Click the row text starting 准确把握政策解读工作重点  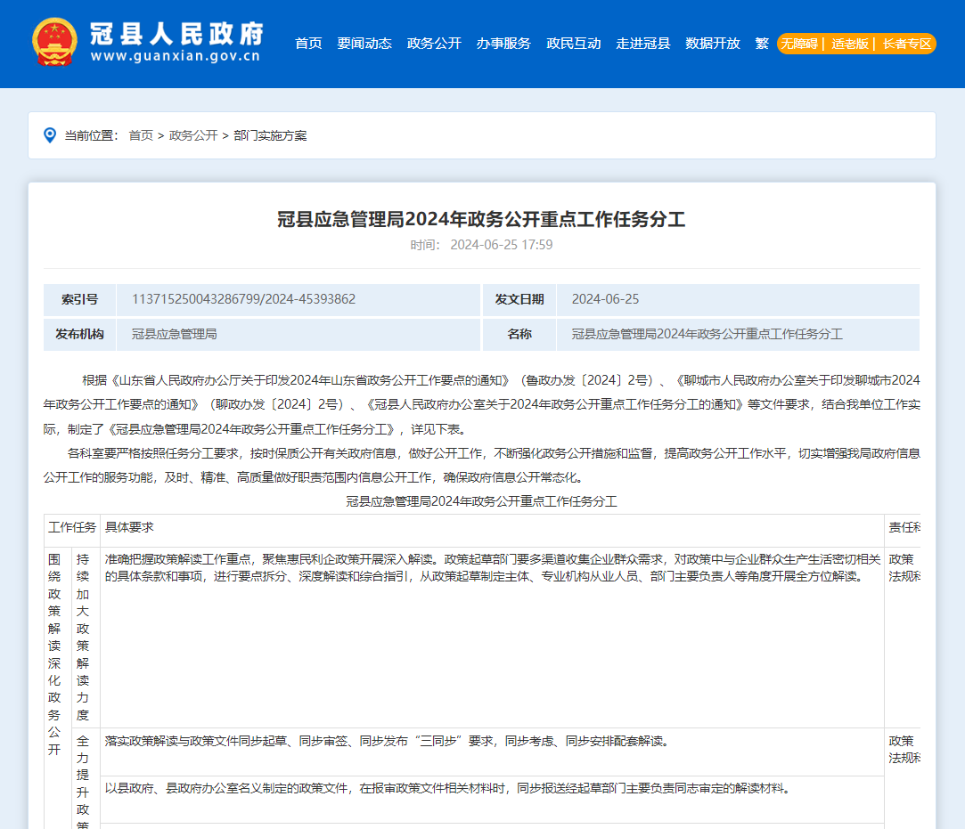tap(493, 567)
